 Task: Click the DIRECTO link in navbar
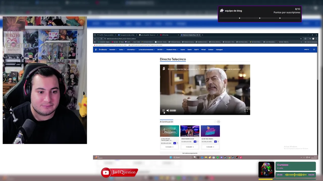click(307, 50)
